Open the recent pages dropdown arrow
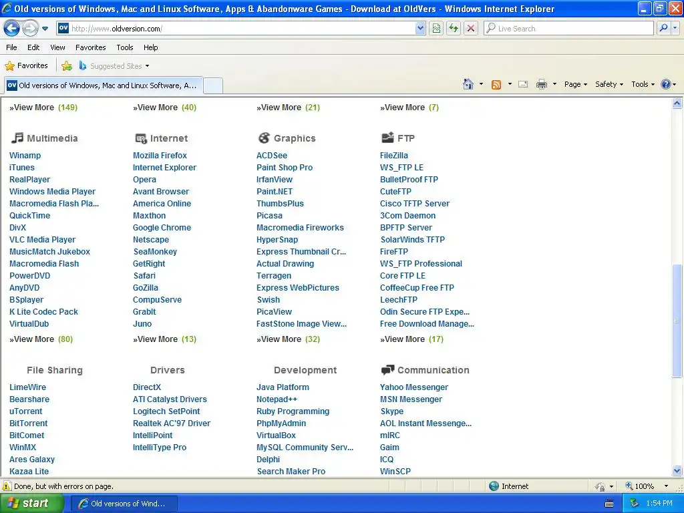 point(45,29)
